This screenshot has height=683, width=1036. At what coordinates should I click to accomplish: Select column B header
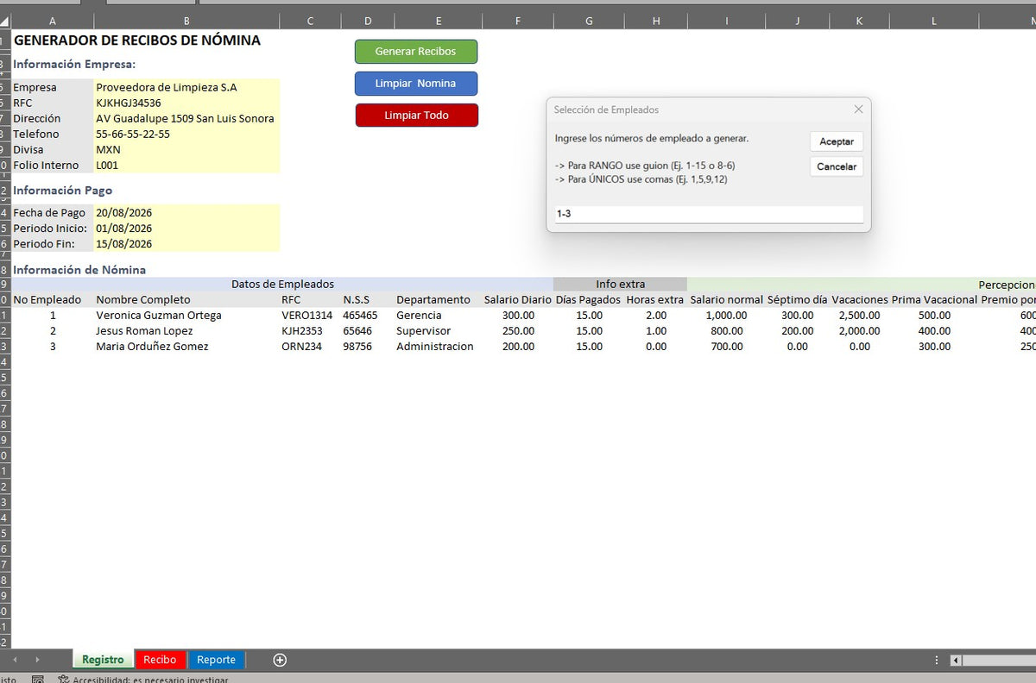(186, 21)
